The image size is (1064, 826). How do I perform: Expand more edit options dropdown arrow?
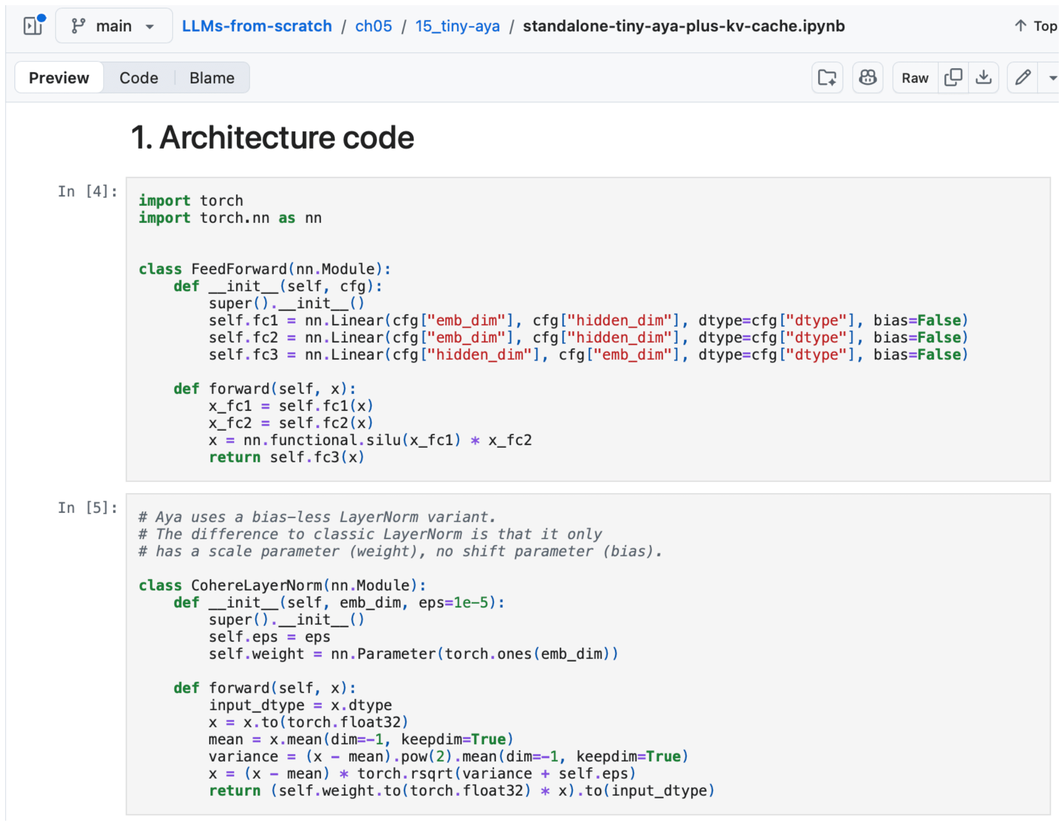pyautogui.click(x=1052, y=78)
